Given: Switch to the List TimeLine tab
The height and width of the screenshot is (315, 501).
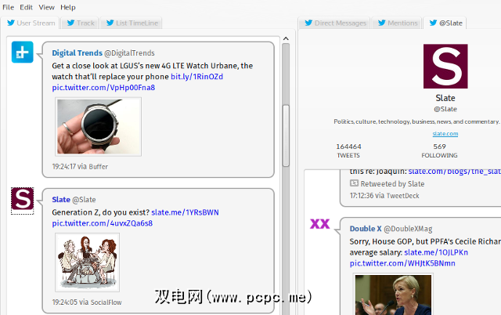Looking at the screenshot, I should click(132, 23).
